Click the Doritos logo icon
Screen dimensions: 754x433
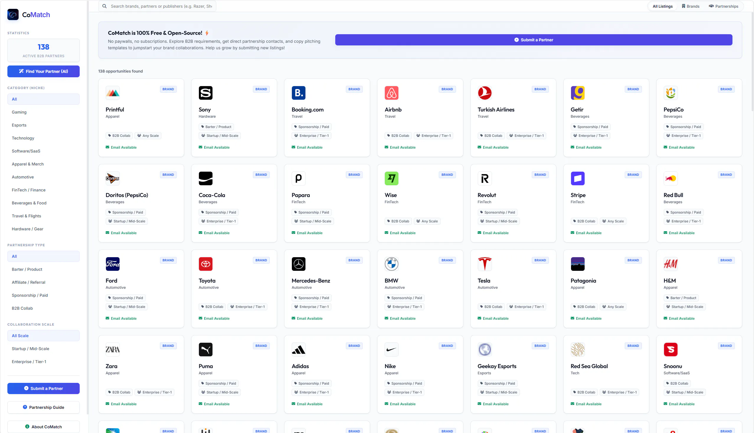click(x=112, y=178)
